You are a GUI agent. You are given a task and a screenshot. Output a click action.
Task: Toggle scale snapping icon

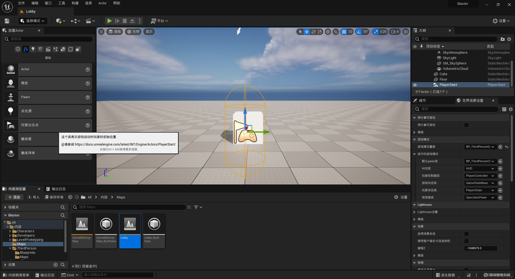point(376,32)
